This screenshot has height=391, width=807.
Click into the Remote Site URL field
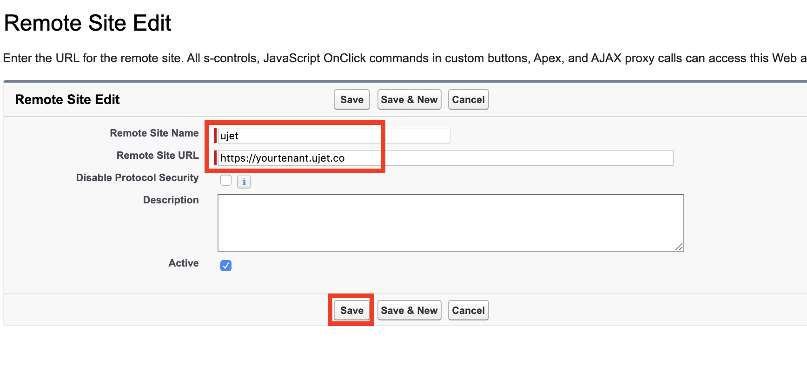445,158
